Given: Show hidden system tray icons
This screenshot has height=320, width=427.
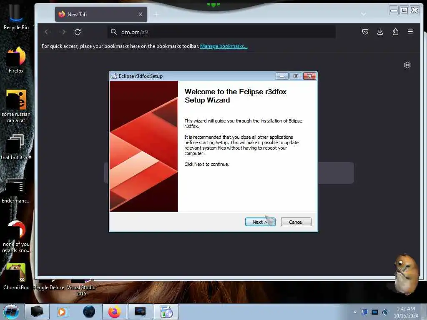Looking at the screenshot, I should tap(354, 312).
